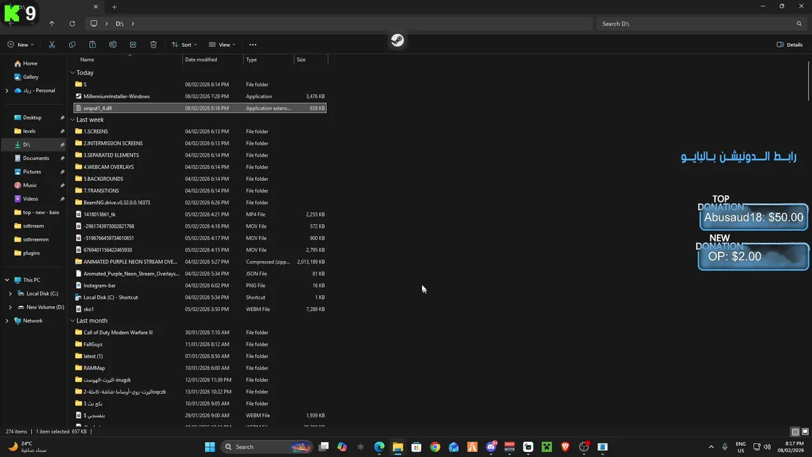
Task: Open a new tab with plus button
Action: click(114, 7)
